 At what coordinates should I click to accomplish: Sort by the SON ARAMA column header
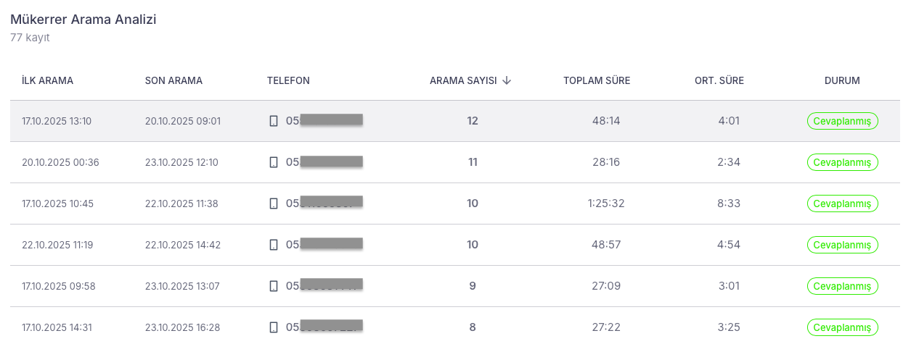click(x=173, y=80)
